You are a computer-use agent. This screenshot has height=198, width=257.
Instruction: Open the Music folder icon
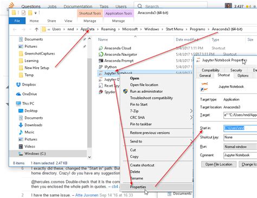21,132
